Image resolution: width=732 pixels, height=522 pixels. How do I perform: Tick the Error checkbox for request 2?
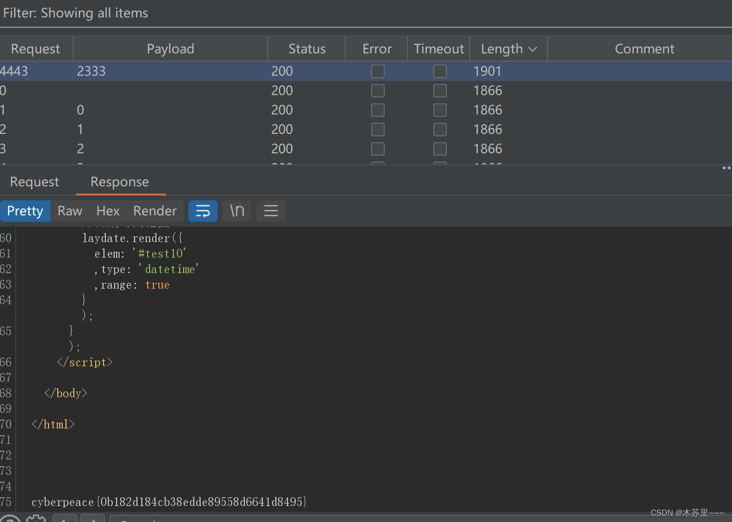(377, 130)
